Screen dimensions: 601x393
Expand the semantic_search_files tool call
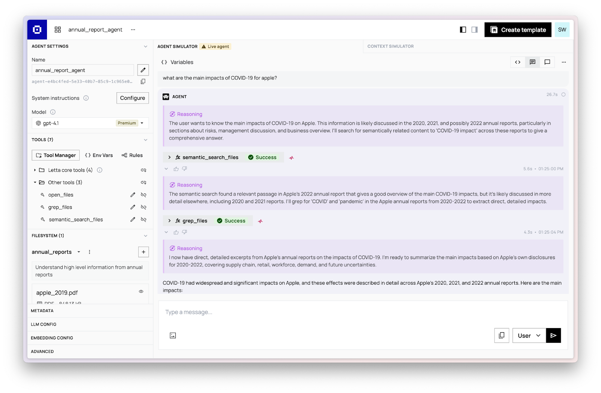pos(169,157)
